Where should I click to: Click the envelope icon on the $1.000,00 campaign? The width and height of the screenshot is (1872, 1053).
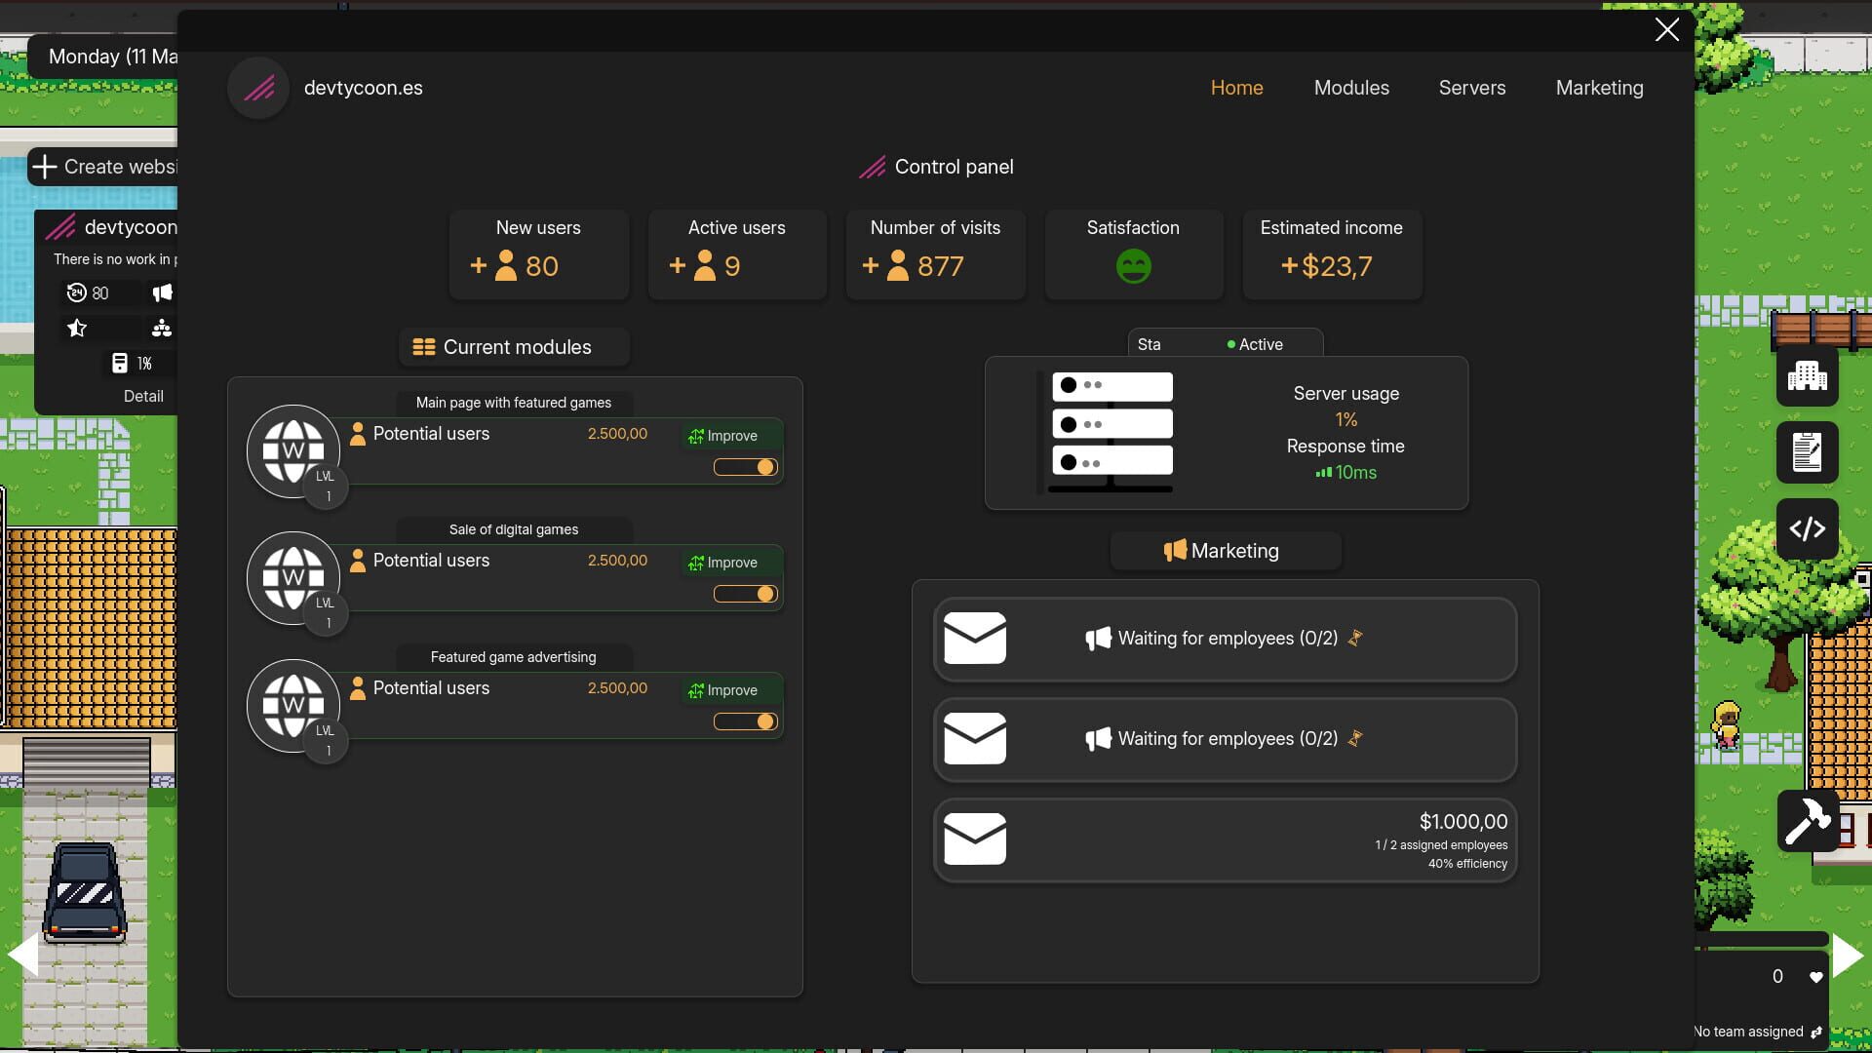point(974,838)
